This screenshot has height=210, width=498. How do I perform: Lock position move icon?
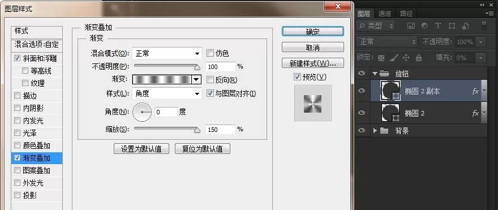(406, 58)
